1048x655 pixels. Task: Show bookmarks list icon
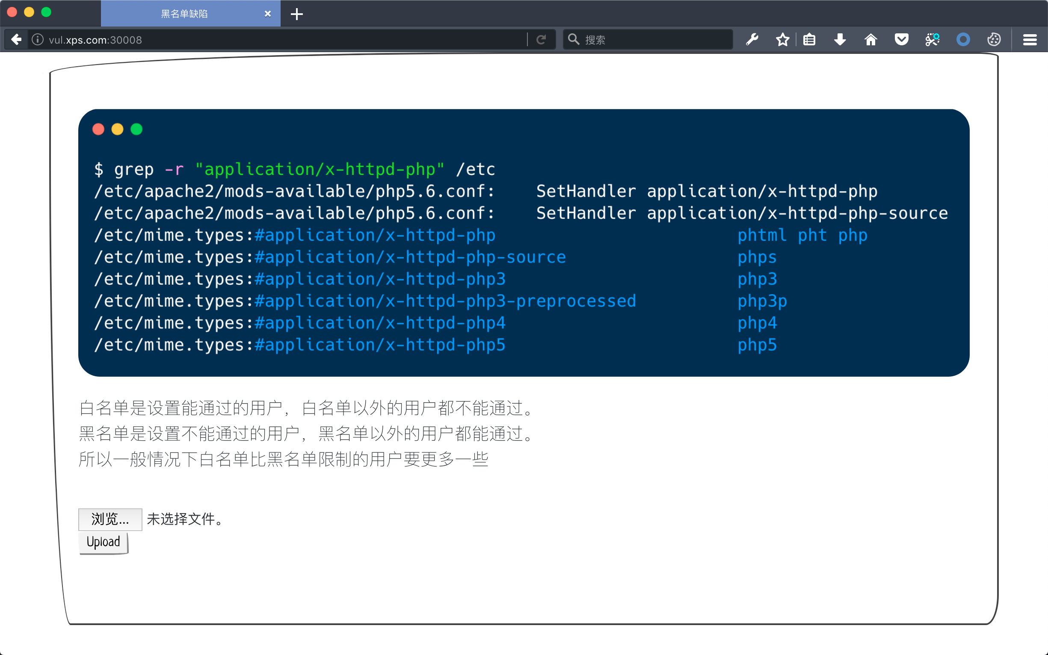[x=809, y=39]
